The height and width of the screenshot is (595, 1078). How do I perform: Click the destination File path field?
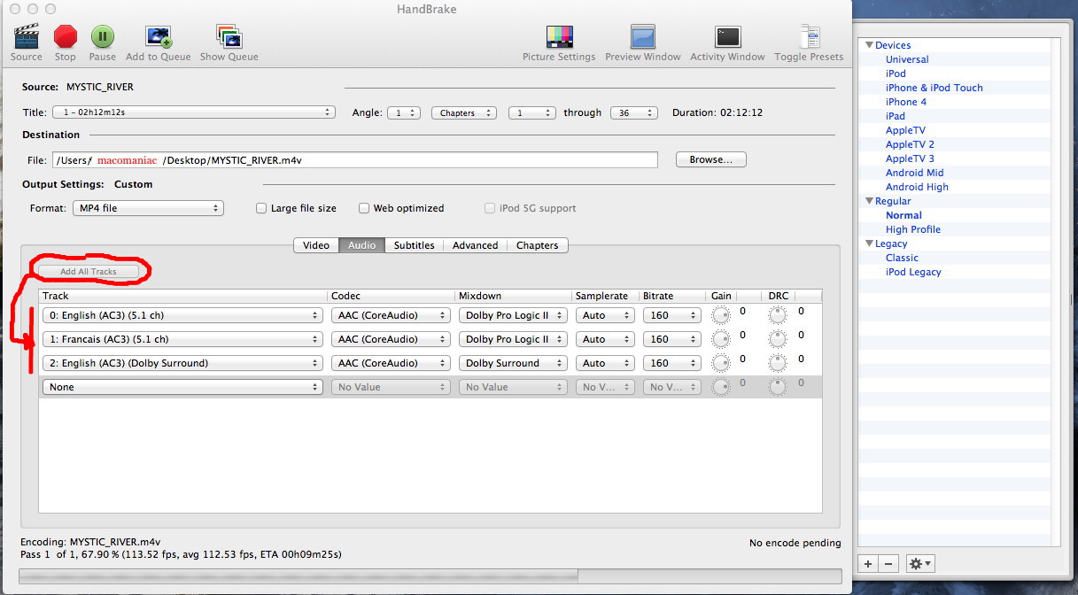(355, 160)
